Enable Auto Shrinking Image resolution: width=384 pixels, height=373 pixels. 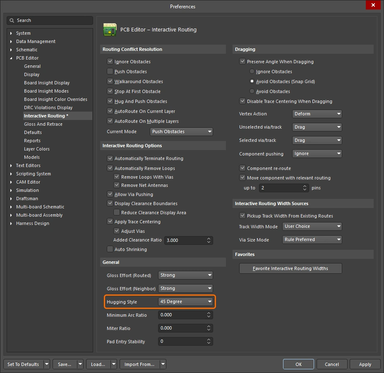pyautogui.click(x=110, y=249)
